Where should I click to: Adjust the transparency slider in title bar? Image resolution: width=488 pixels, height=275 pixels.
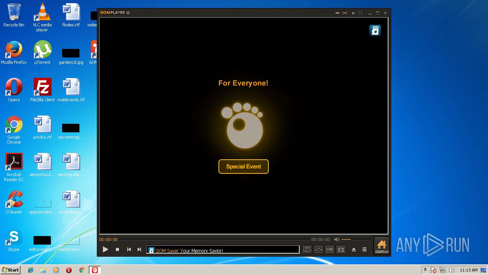click(x=330, y=13)
